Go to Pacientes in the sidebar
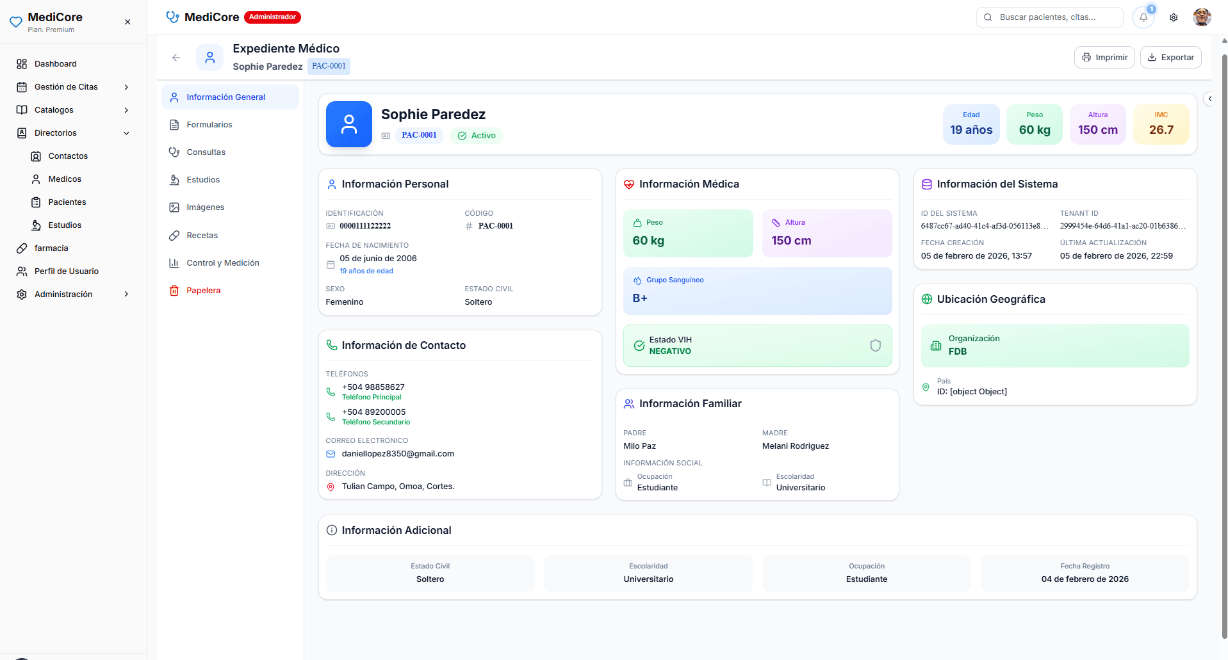Screen dimensions: 1228x660 (x=67, y=202)
